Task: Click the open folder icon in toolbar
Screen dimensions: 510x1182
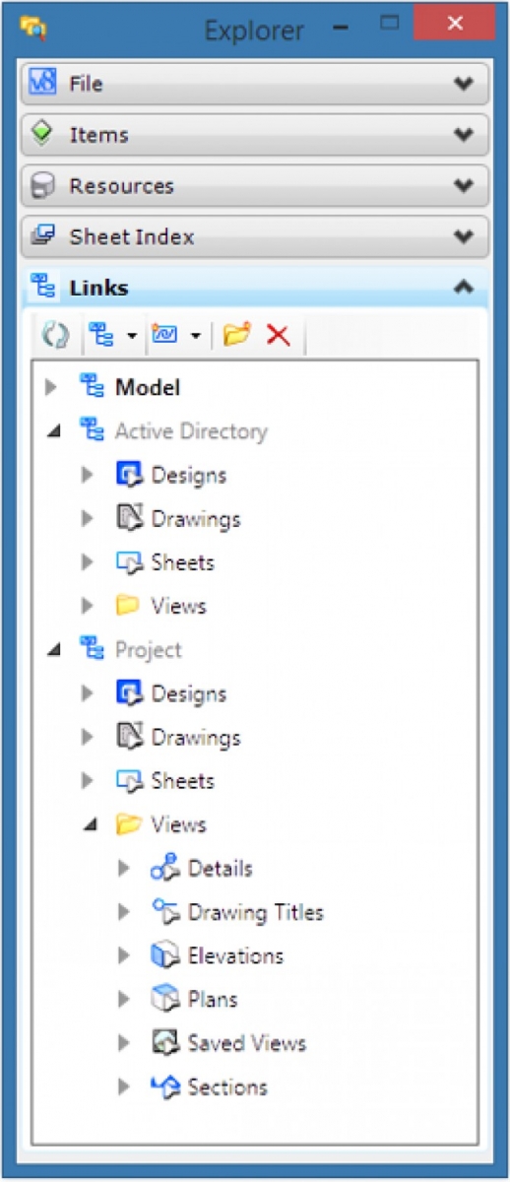Action: pyautogui.click(x=236, y=336)
